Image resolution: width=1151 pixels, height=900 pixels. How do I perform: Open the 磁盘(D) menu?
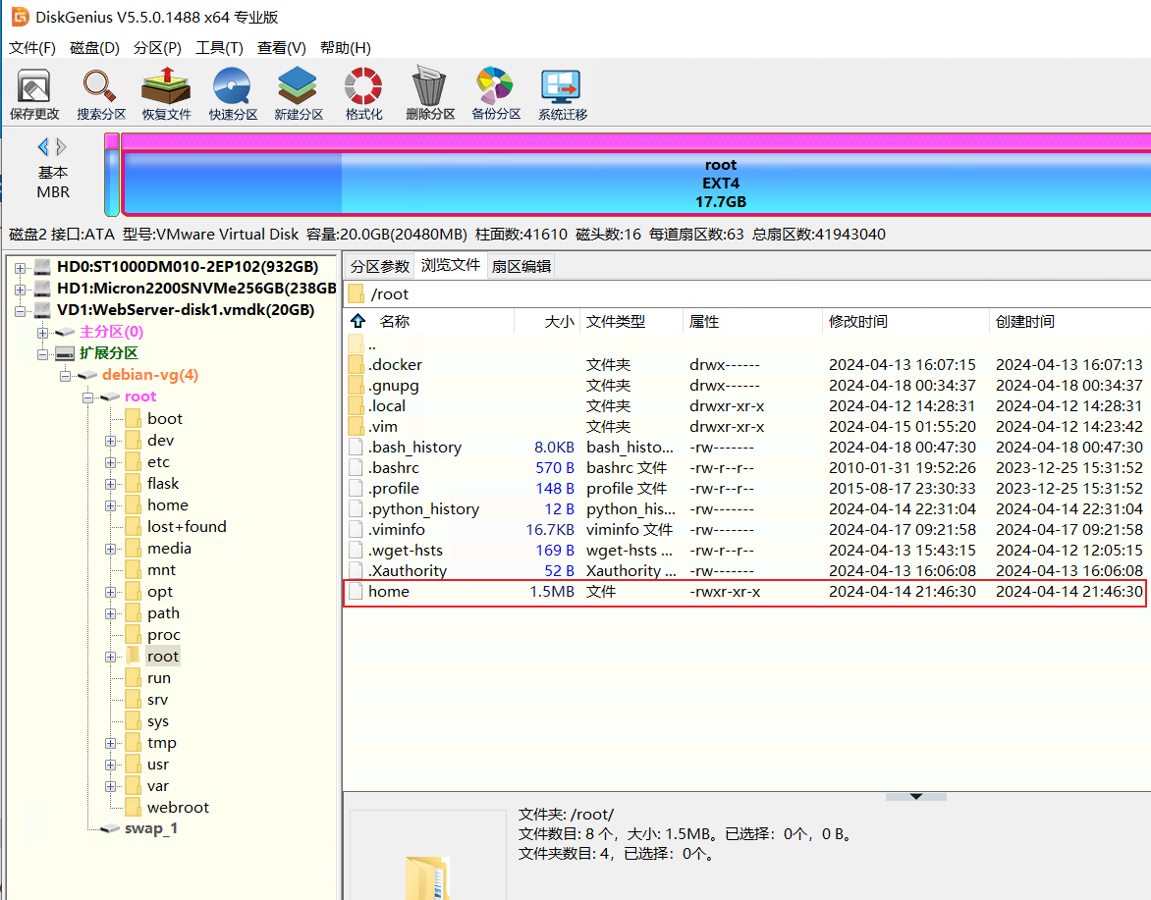tap(94, 48)
